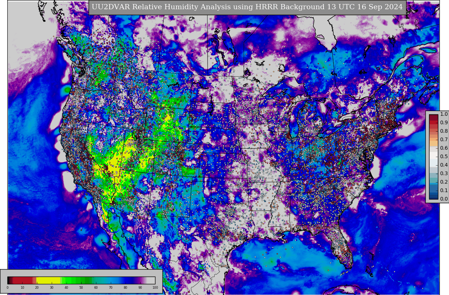Image resolution: width=449 pixels, height=295 pixels.
Task: Click the "0.7" label on the right colorbar
Action: click(x=444, y=139)
